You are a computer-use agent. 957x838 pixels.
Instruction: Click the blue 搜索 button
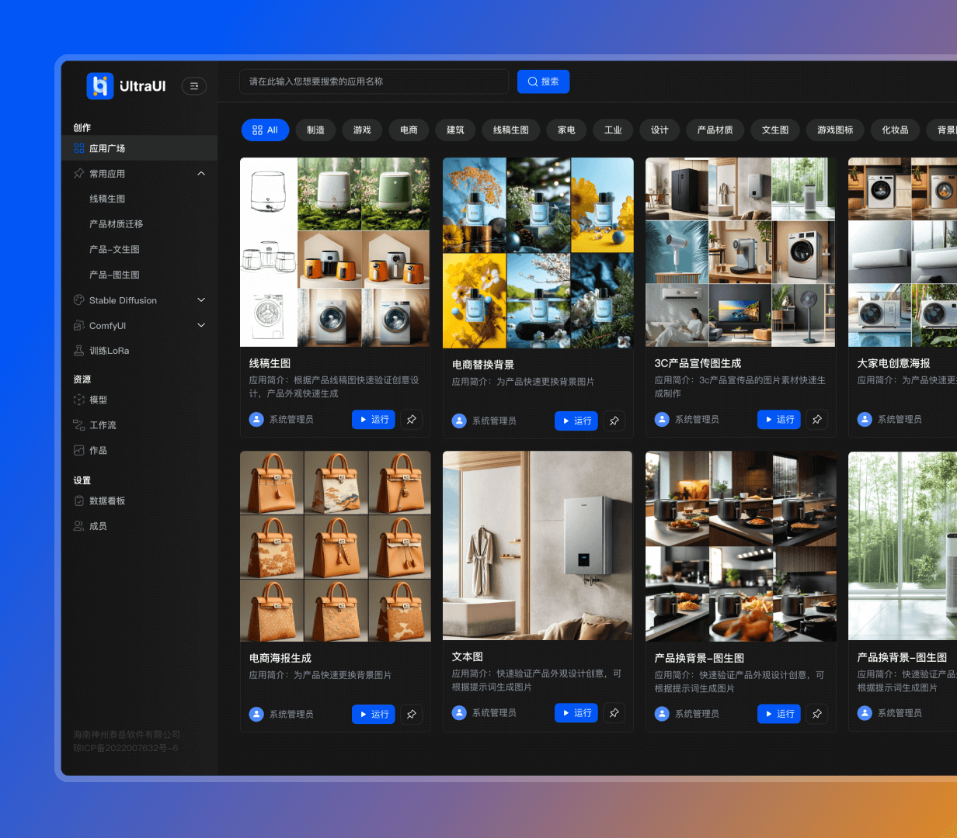click(x=543, y=81)
